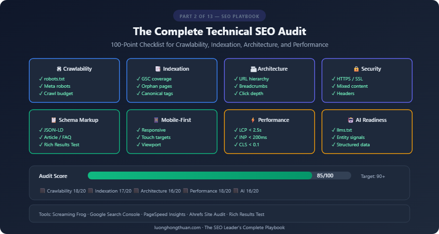The width and height of the screenshot is (439, 234).
Task: Select the Entity signals checklist item
Action: tap(348, 137)
